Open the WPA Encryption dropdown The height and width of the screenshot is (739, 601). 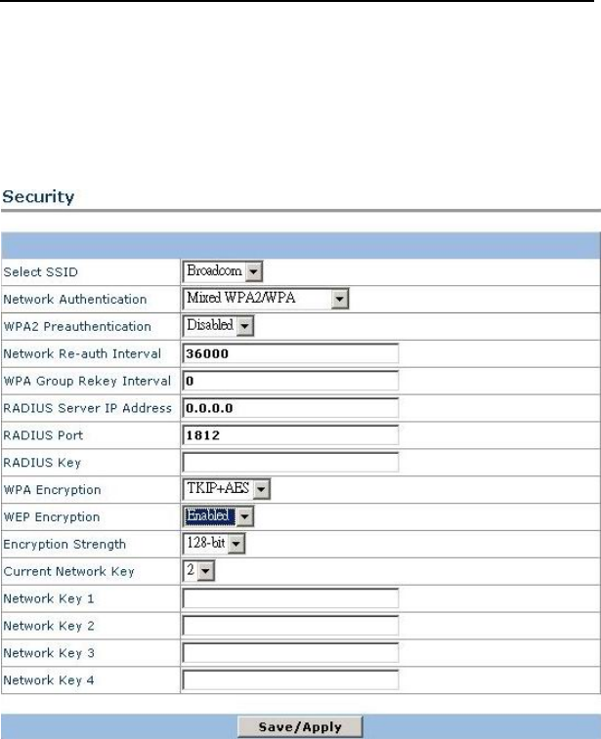pyautogui.click(x=227, y=488)
